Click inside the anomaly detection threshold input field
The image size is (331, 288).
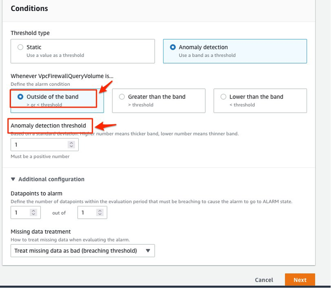tap(38, 144)
